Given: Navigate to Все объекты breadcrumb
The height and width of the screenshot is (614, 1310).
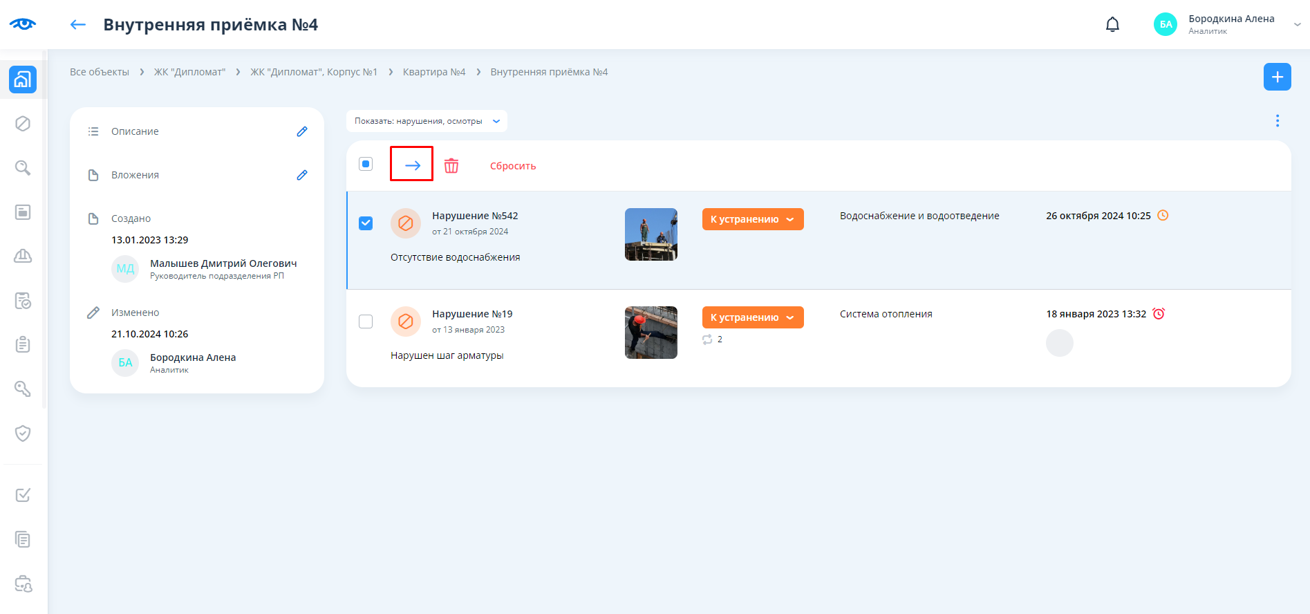Looking at the screenshot, I should point(100,72).
